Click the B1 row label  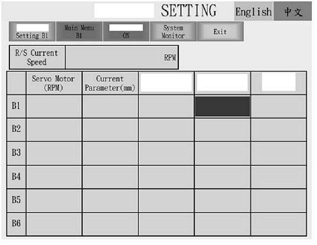[x=16, y=106]
